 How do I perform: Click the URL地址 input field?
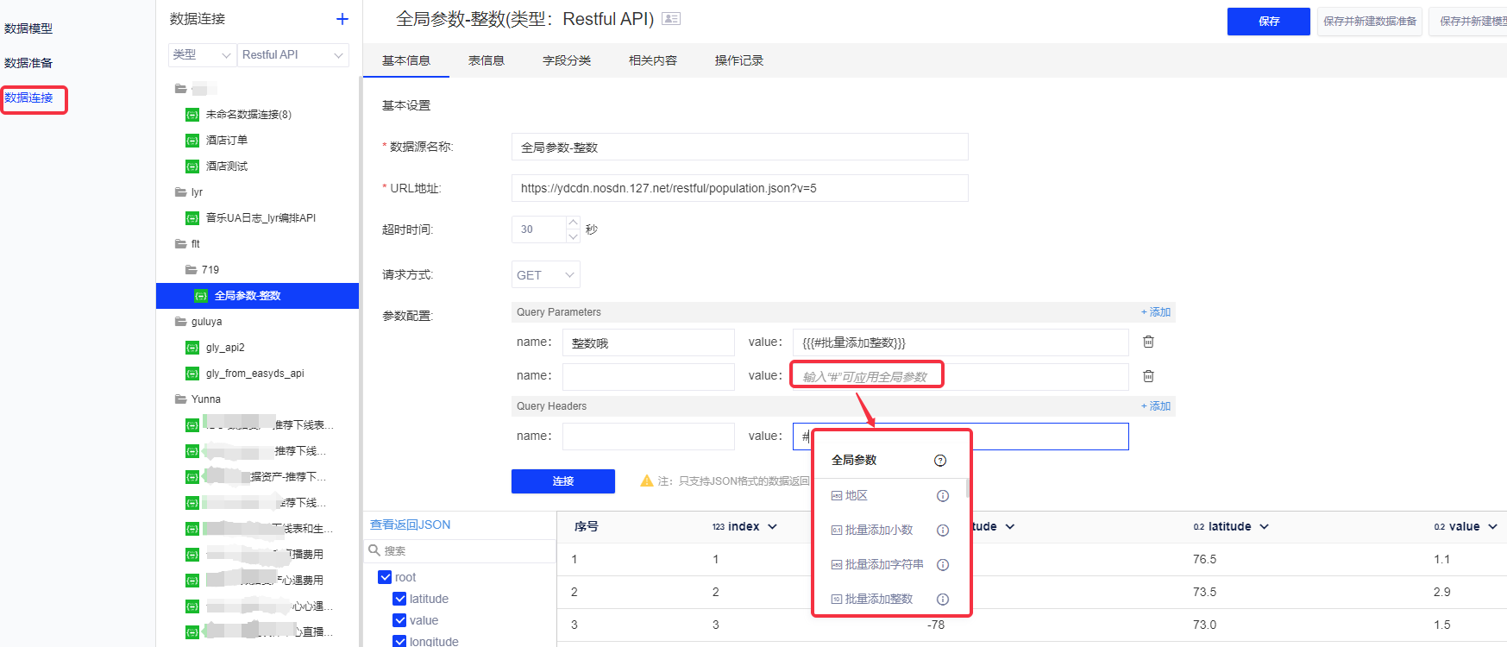[x=739, y=188]
